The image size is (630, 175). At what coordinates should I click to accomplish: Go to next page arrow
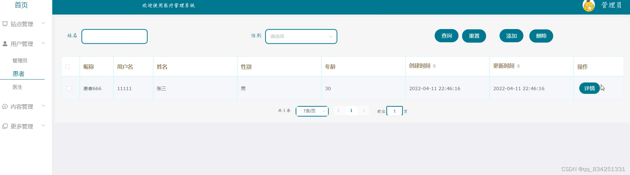(x=364, y=111)
